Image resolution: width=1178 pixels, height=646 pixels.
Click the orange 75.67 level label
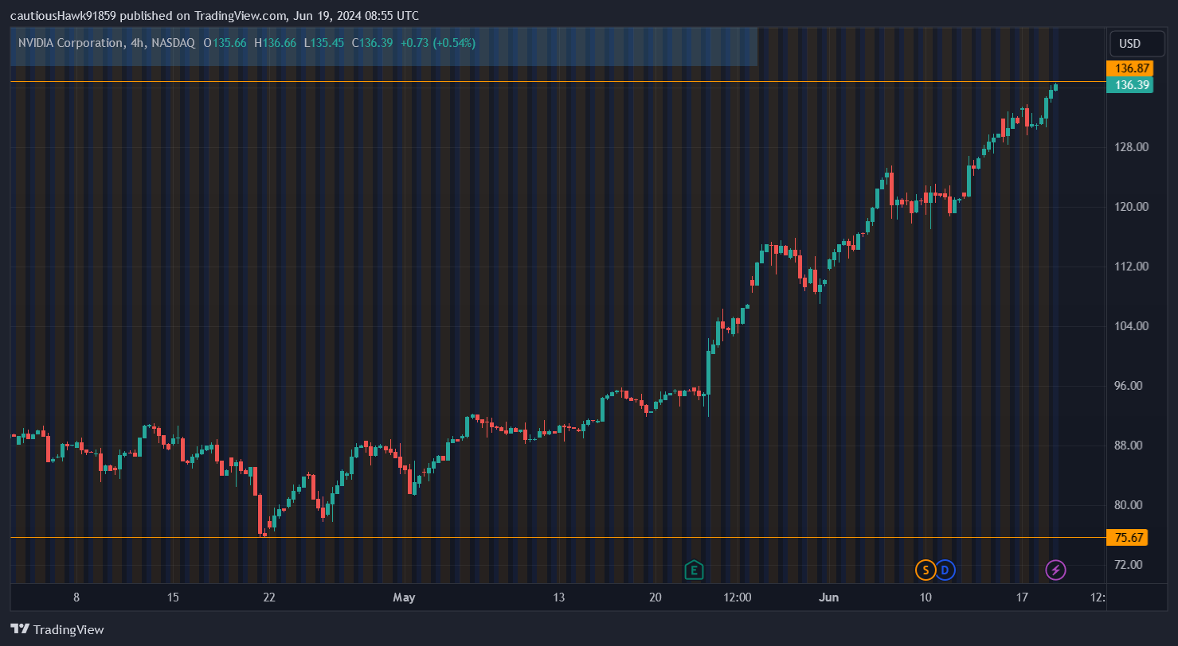pos(1128,538)
